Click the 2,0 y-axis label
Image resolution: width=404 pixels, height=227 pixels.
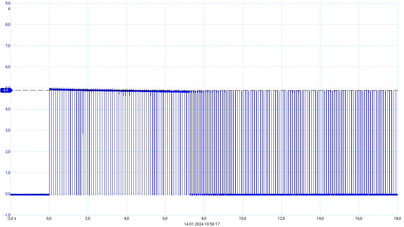click(8, 152)
